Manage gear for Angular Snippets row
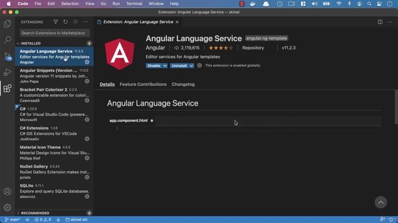The image size is (398, 223). click(87, 81)
